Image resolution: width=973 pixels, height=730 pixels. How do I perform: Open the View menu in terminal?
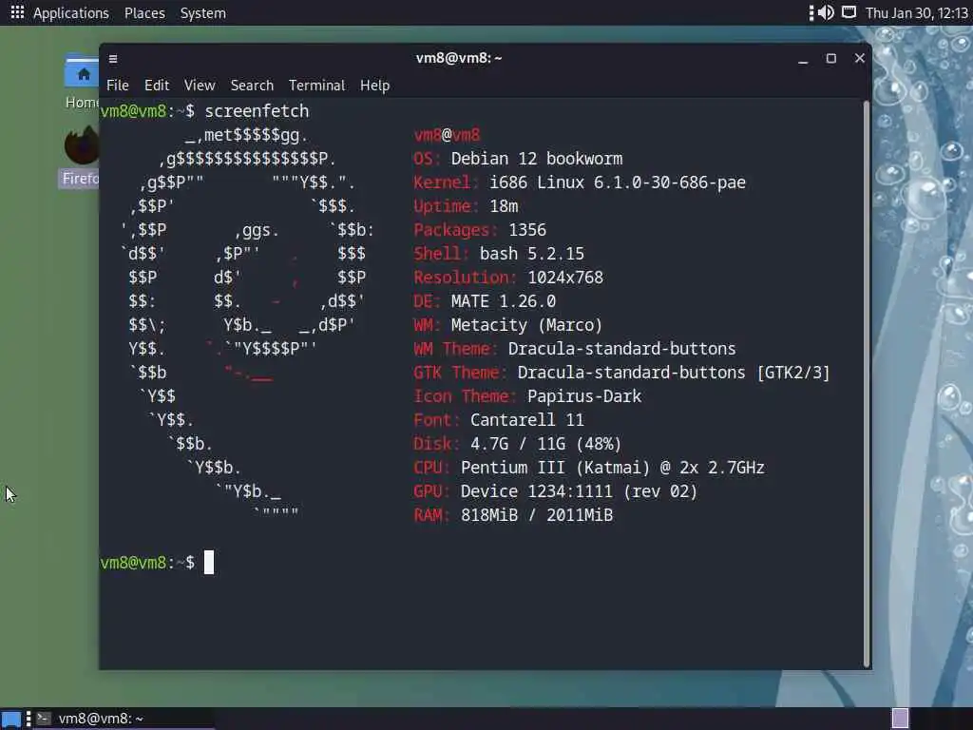point(200,85)
